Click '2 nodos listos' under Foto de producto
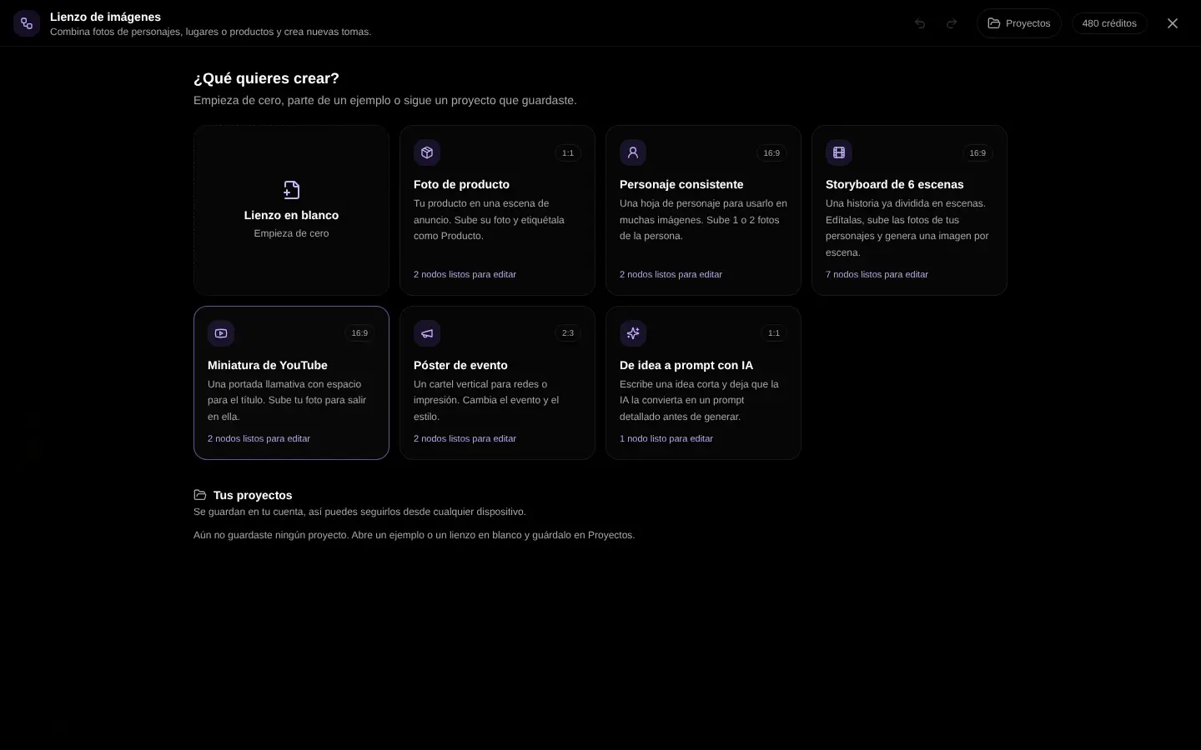The height and width of the screenshot is (750, 1201). (465, 274)
